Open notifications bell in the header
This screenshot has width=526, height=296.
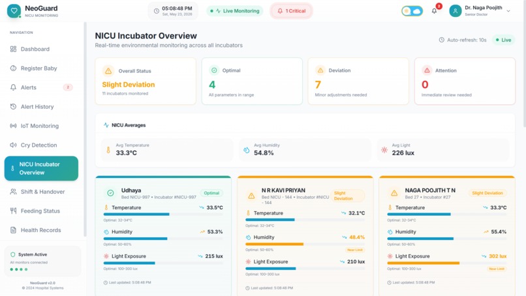435,11
